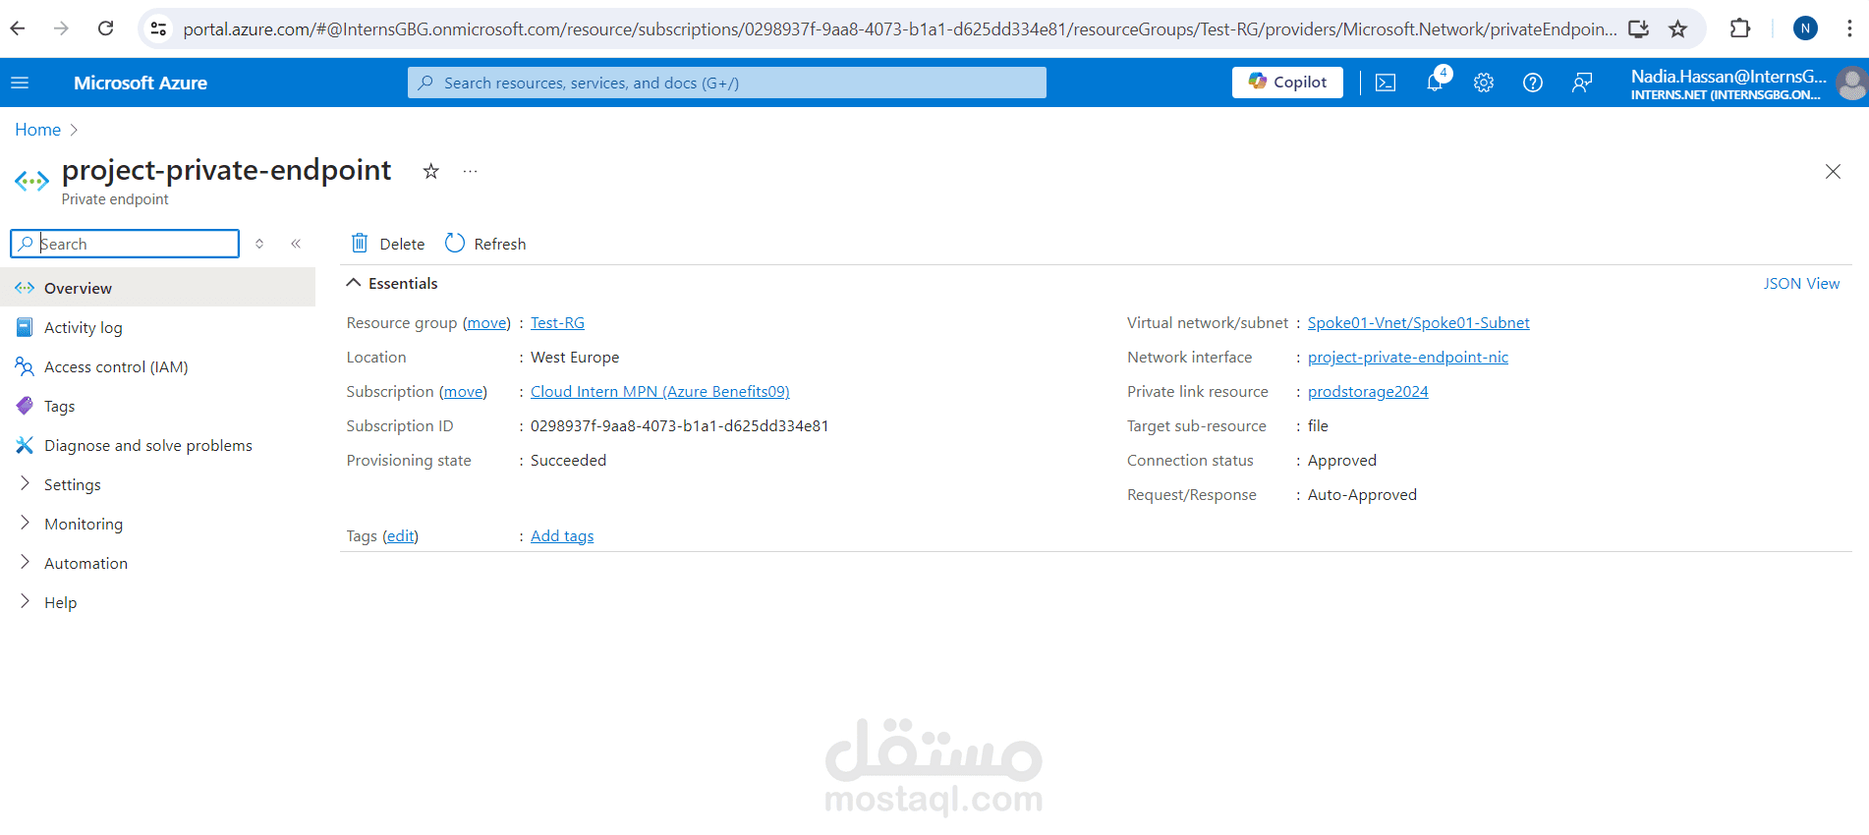Close the private endpoint blade

pyautogui.click(x=1833, y=172)
